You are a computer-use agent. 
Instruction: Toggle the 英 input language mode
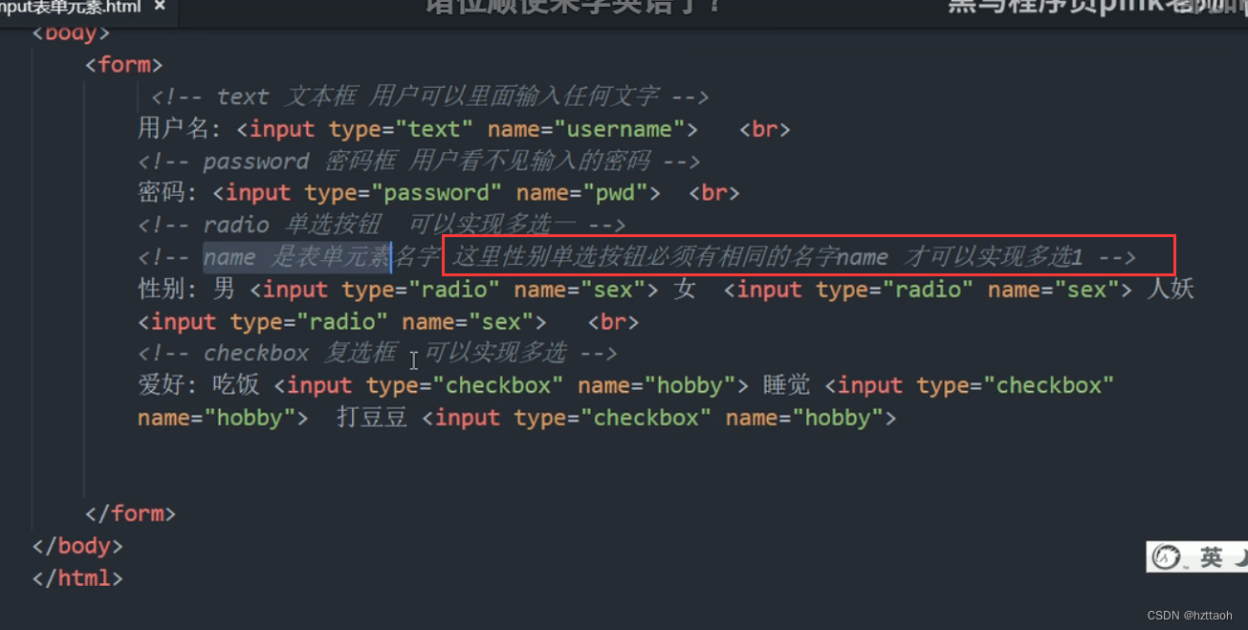click(1211, 557)
